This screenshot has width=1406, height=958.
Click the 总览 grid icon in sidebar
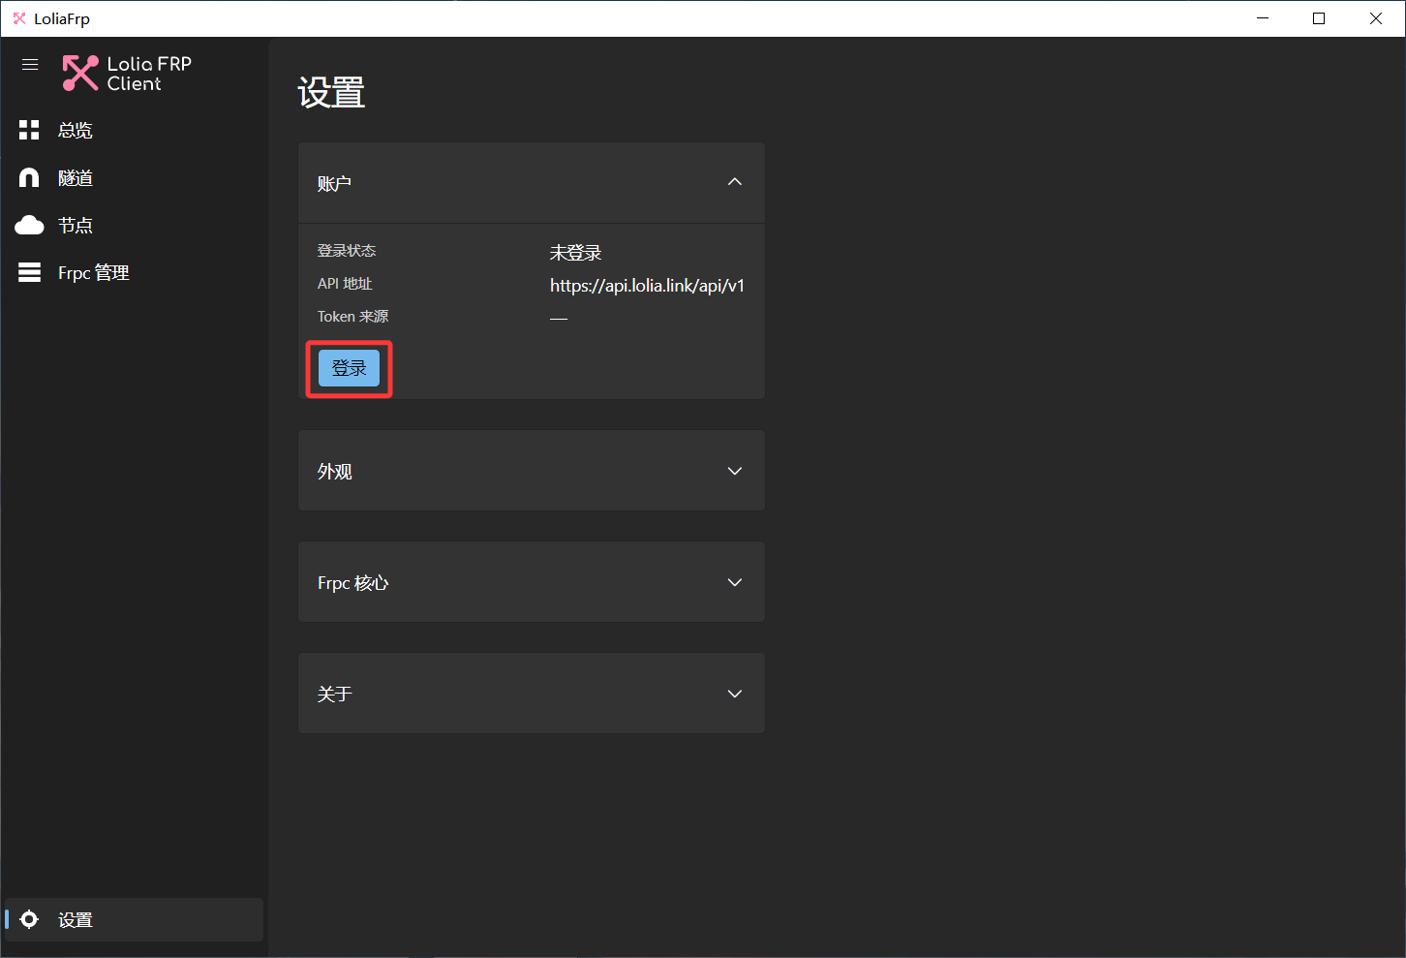(29, 130)
